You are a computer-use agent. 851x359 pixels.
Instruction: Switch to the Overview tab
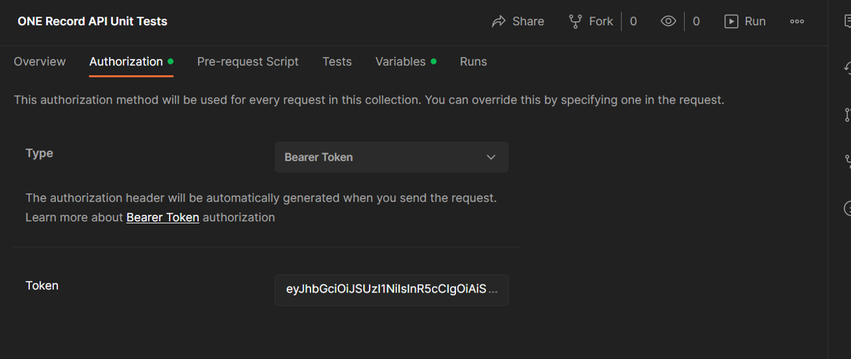(40, 62)
